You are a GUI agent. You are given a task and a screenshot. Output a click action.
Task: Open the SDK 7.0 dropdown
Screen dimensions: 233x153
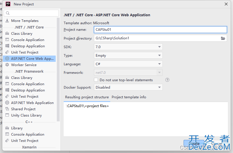(x=128, y=47)
